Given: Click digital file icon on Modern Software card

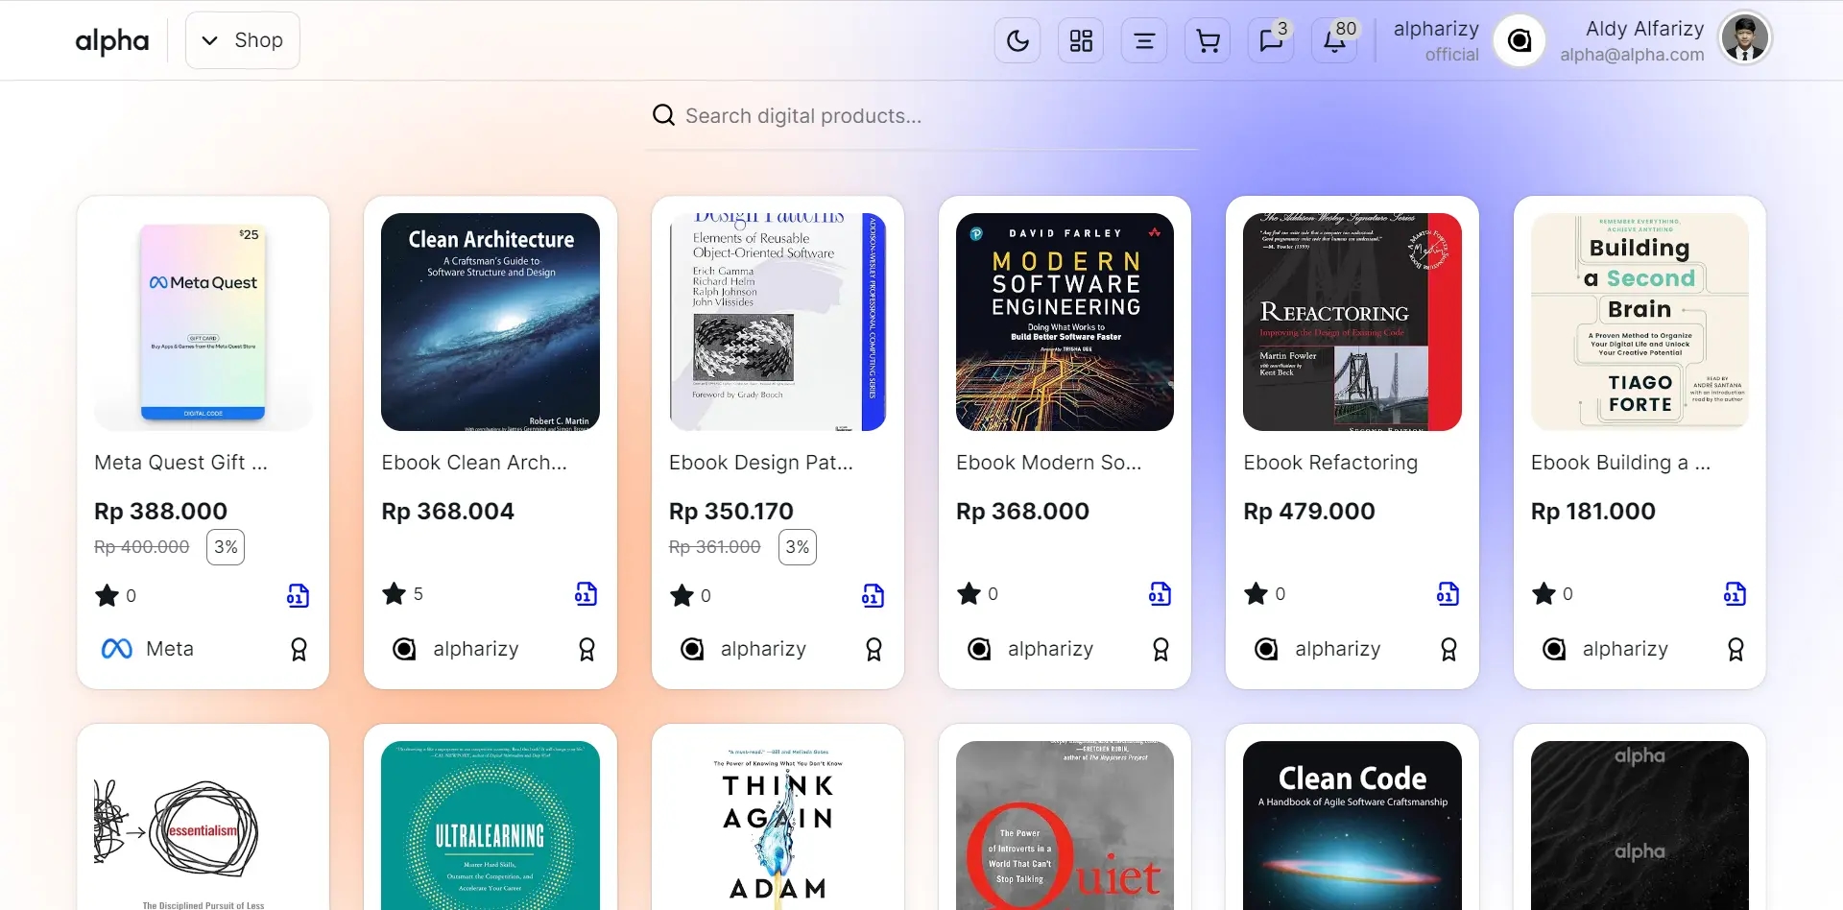Looking at the screenshot, I should tap(1160, 594).
